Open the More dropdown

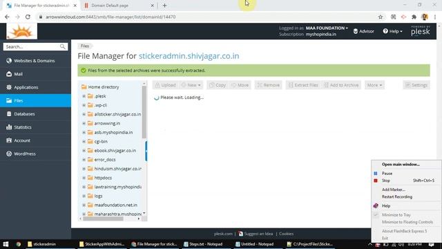point(374,85)
